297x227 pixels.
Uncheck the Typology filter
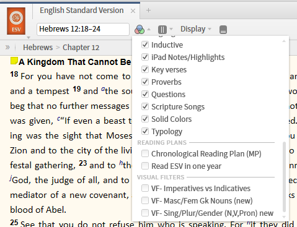[x=145, y=131]
